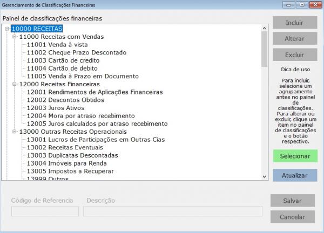
Task: Click the Salvar button
Action: (x=292, y=201)
